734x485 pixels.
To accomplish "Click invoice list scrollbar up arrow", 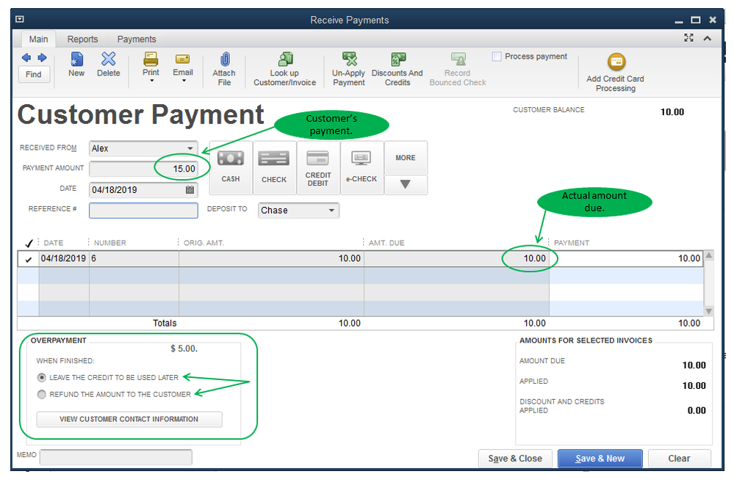I will [709, 255].
